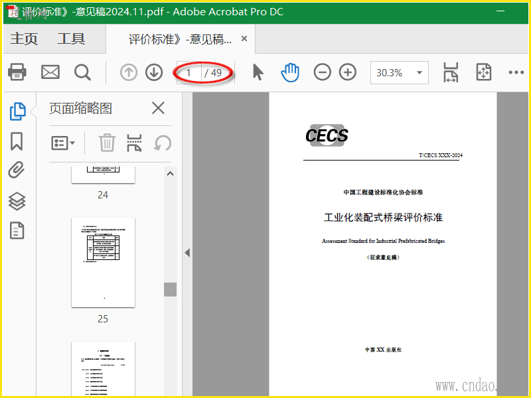
Task: Edit the current page number field
Action: tap(189, 72)
